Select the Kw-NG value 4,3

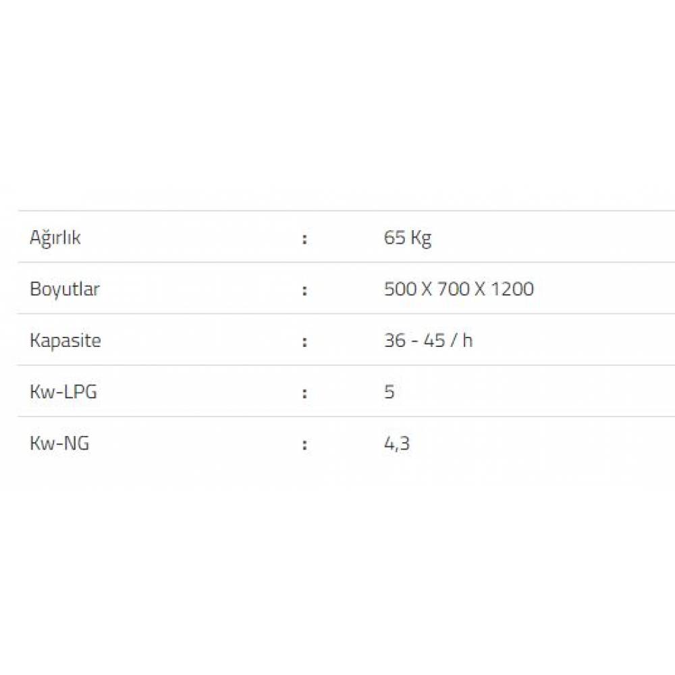(x=397, y=443)
